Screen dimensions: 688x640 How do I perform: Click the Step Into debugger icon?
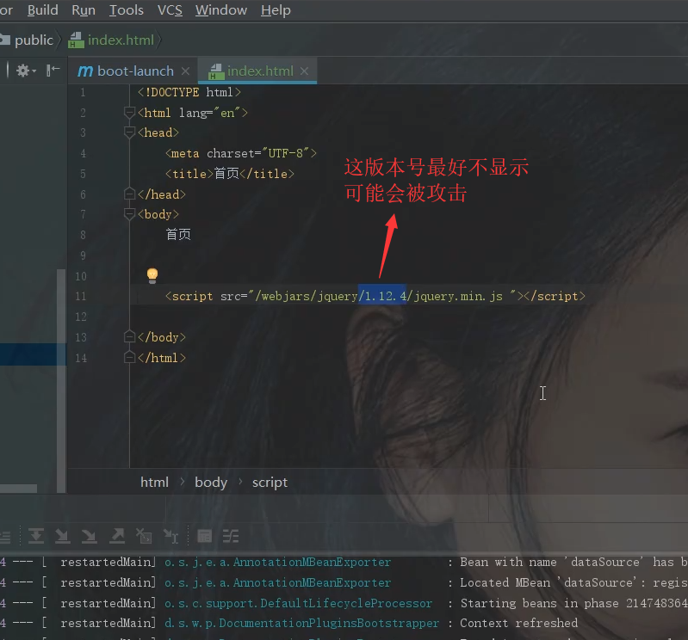pyautogui.click(x=62, y=536)
